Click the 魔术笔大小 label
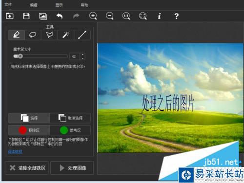Image resolution: width=244 pixels, height=183 pixels. click(x=22, y=49)
